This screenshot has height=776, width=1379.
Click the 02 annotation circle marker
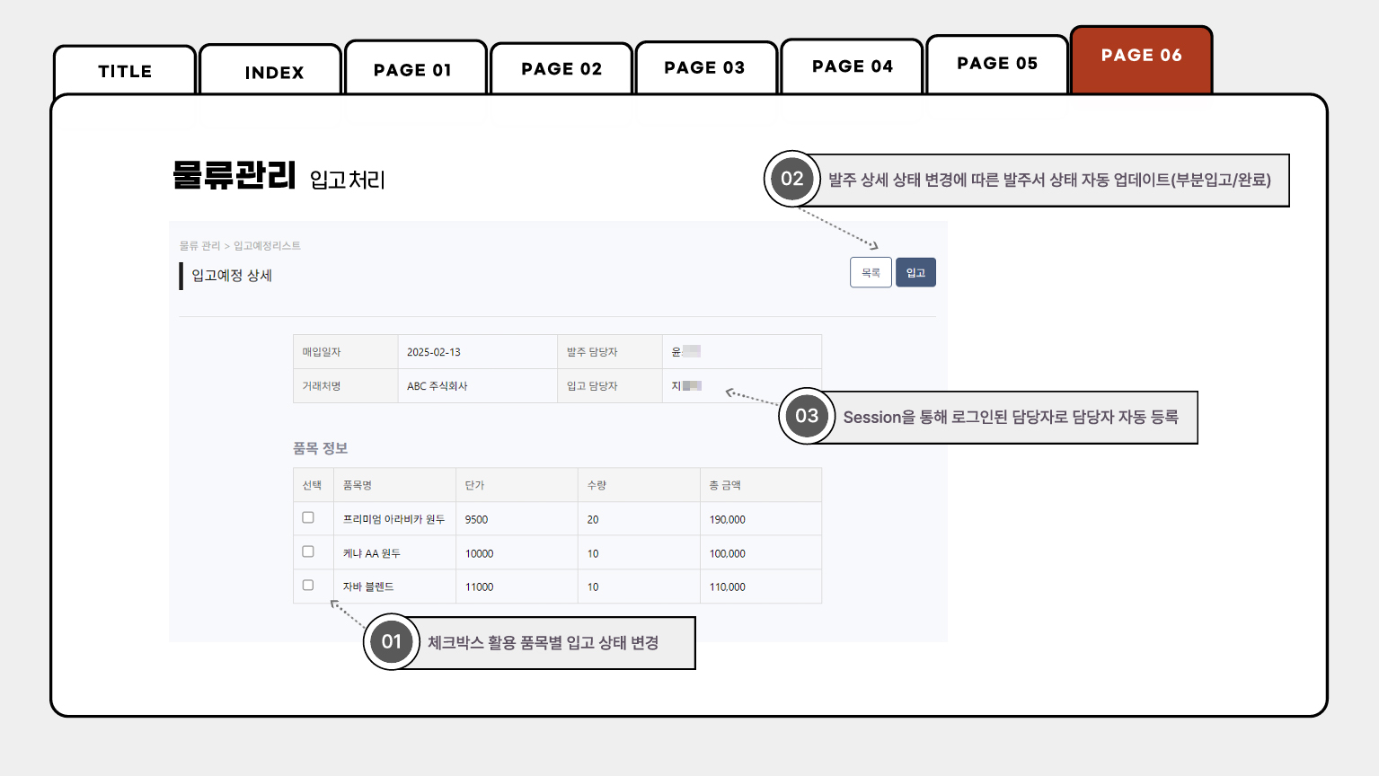click(x=791, y=179)
